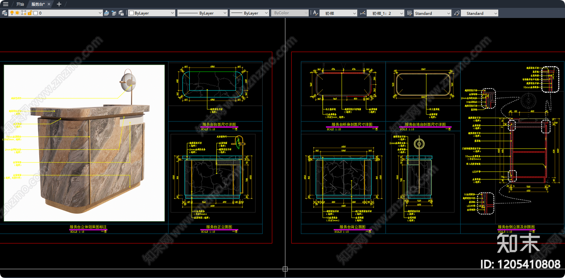The image size is (565, 278).
Task: Open the application hamburger menu
Action: click(6, 4)
